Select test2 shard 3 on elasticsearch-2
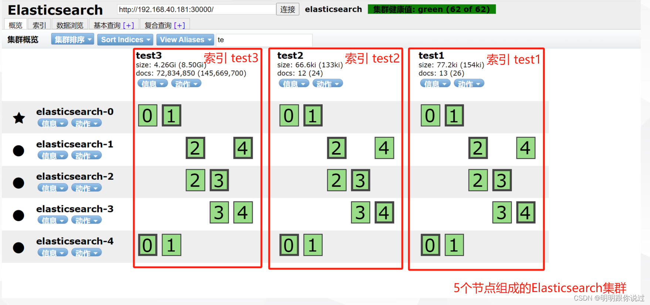 (360, 180)
